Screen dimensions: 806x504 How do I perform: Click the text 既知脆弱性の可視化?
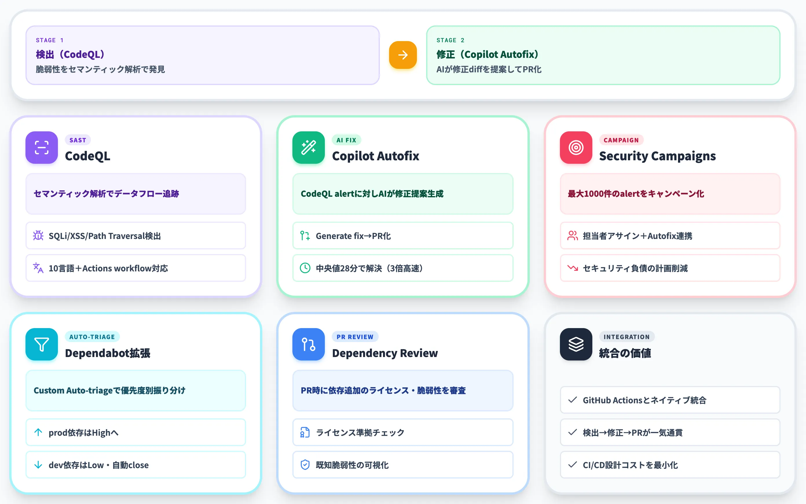coord(352,465)
